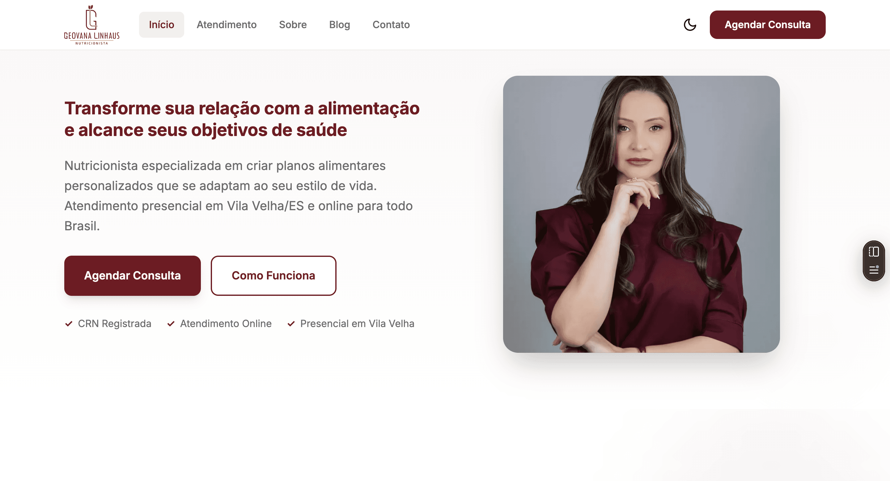890x481 pixels.
Task: Click the checkmark beside Atendimento Online
Action: click(x=171, y=323)
